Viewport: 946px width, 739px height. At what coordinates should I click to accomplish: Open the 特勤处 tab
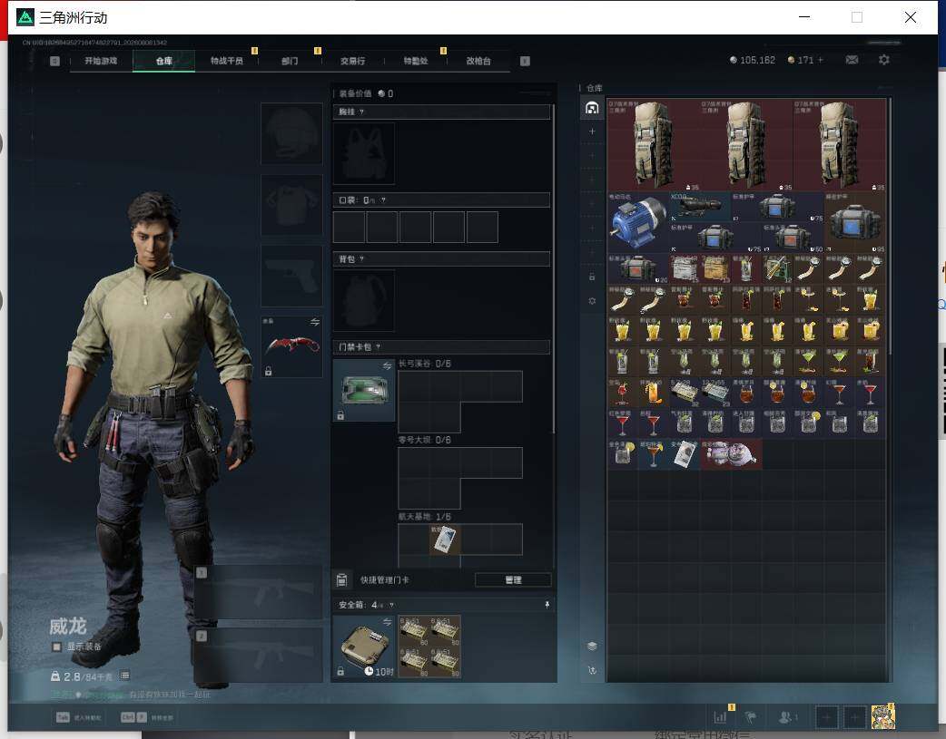click(x=416, y=61)
